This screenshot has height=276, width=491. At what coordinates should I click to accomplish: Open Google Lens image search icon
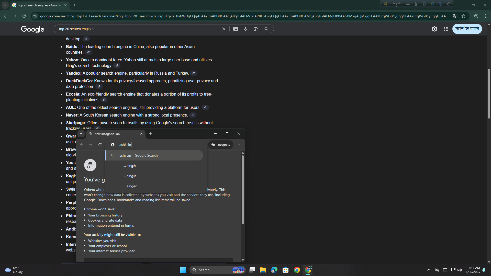(256, 29)
